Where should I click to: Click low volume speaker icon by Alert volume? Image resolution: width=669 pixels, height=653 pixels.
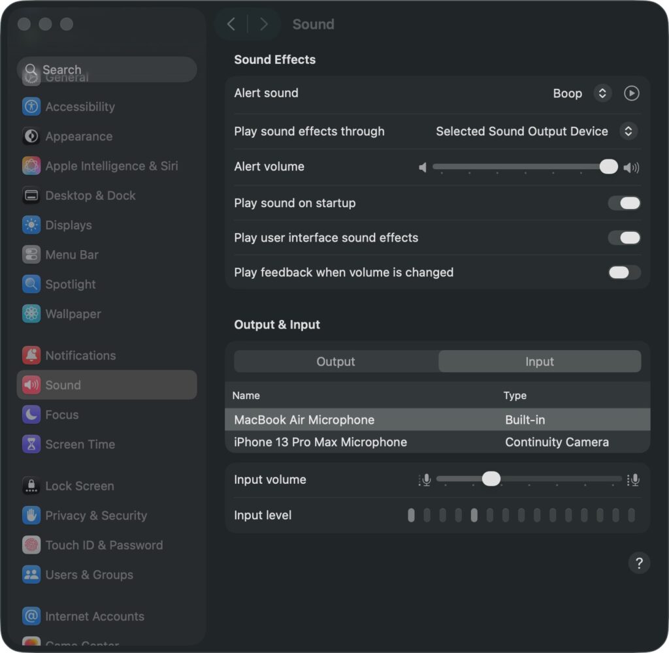[423, 167]
